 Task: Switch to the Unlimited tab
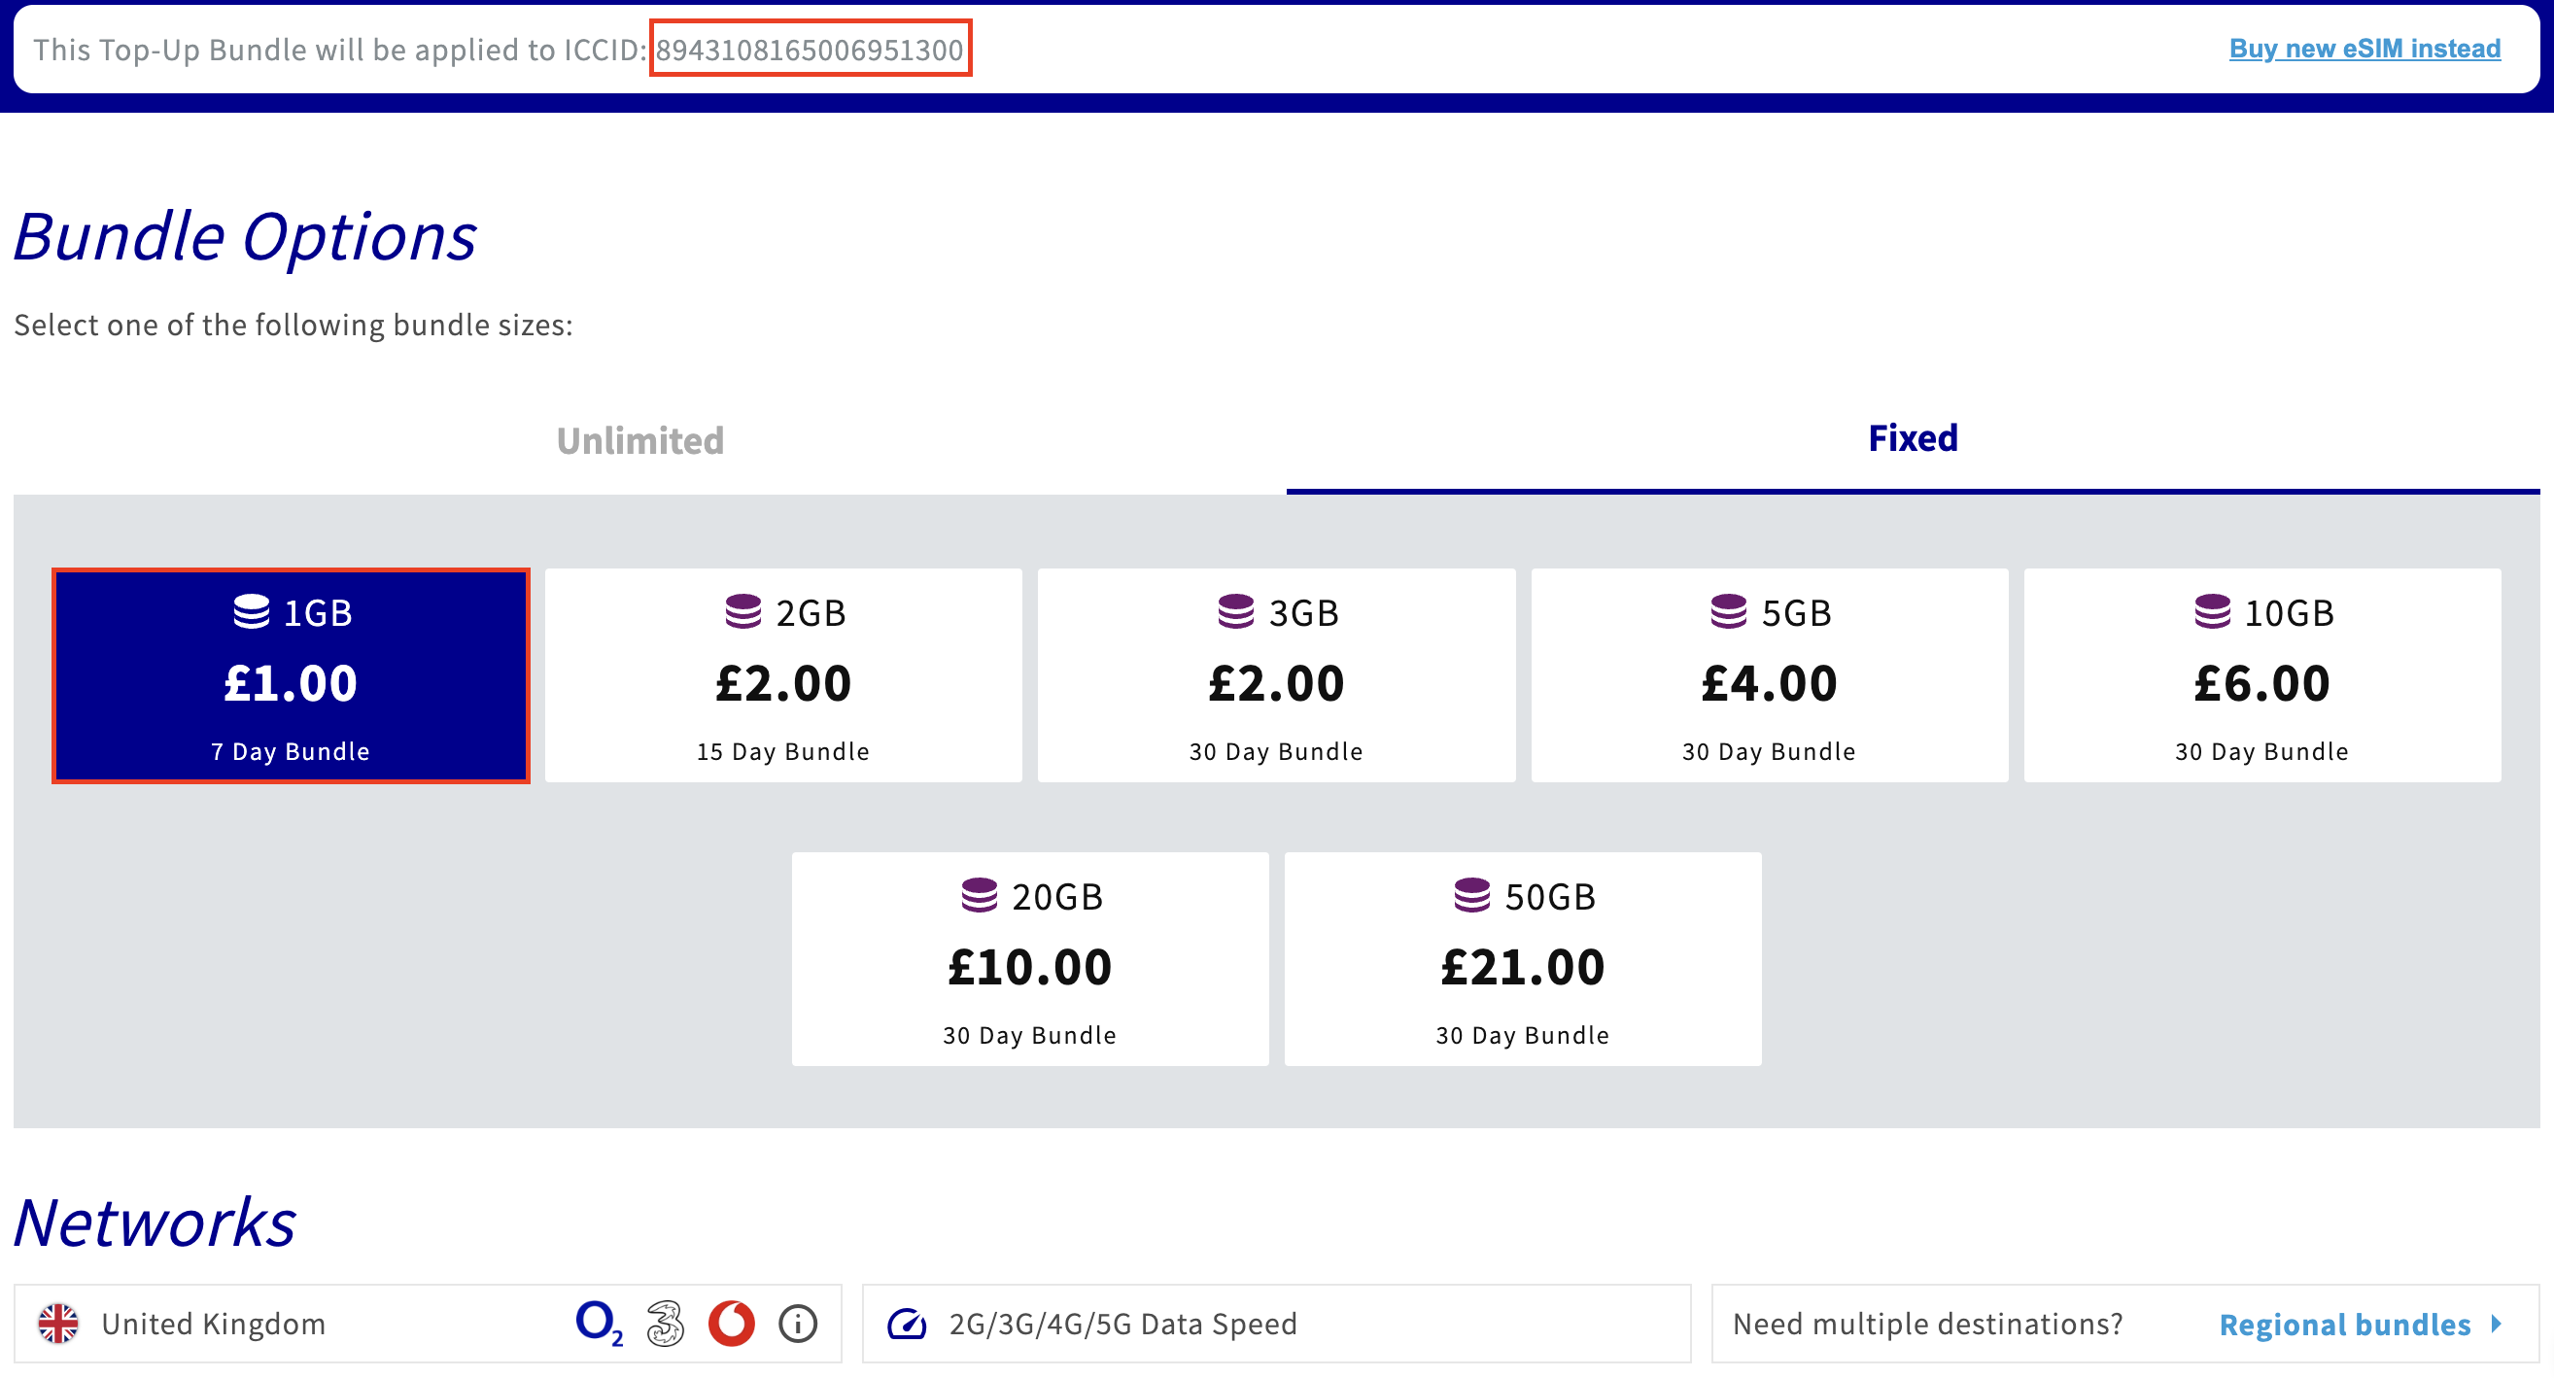(x=639, y=441)
